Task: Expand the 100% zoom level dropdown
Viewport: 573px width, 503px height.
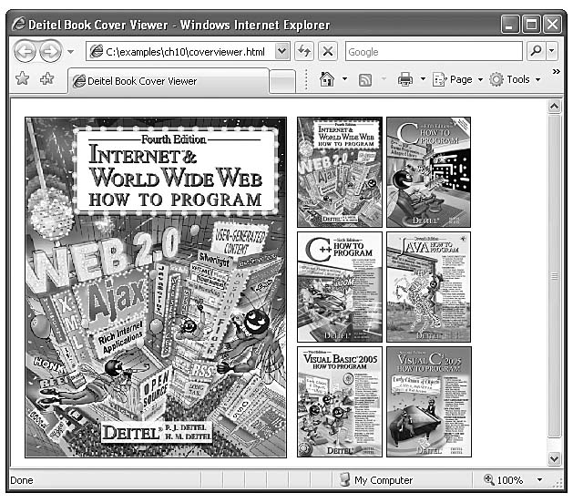Action: pos(539,479)
